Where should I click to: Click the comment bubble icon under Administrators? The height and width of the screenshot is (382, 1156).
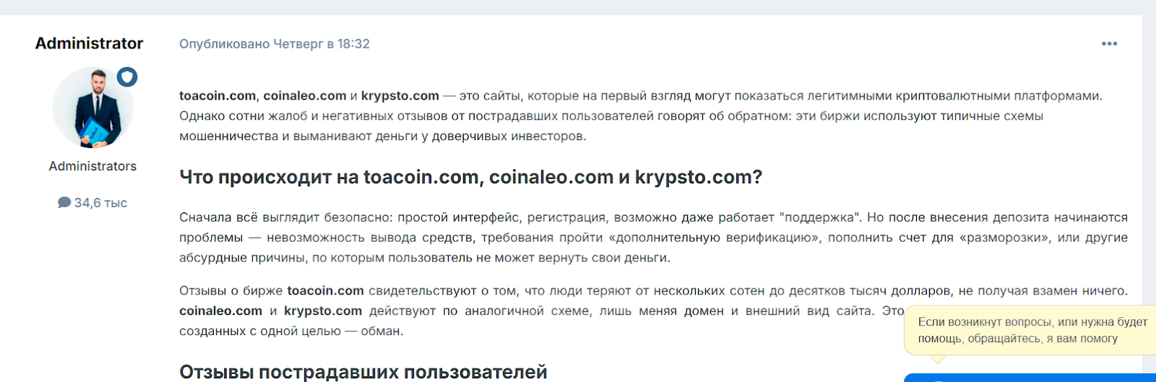(64, 203)
